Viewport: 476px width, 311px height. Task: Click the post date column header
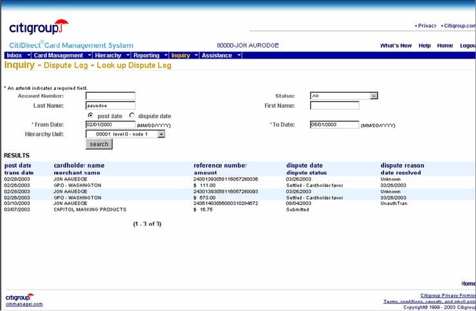coord(18,166)
